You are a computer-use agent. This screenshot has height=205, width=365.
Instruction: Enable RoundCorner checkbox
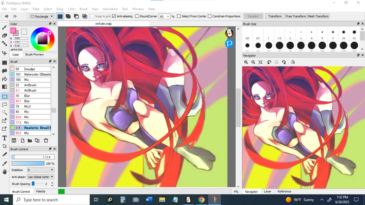pyautogui.click(x=137, y=16)
